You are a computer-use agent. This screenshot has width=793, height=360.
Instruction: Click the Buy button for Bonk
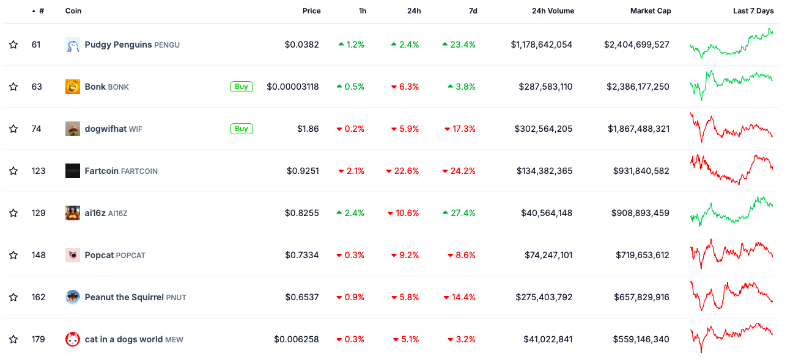[x=241, y=86]
